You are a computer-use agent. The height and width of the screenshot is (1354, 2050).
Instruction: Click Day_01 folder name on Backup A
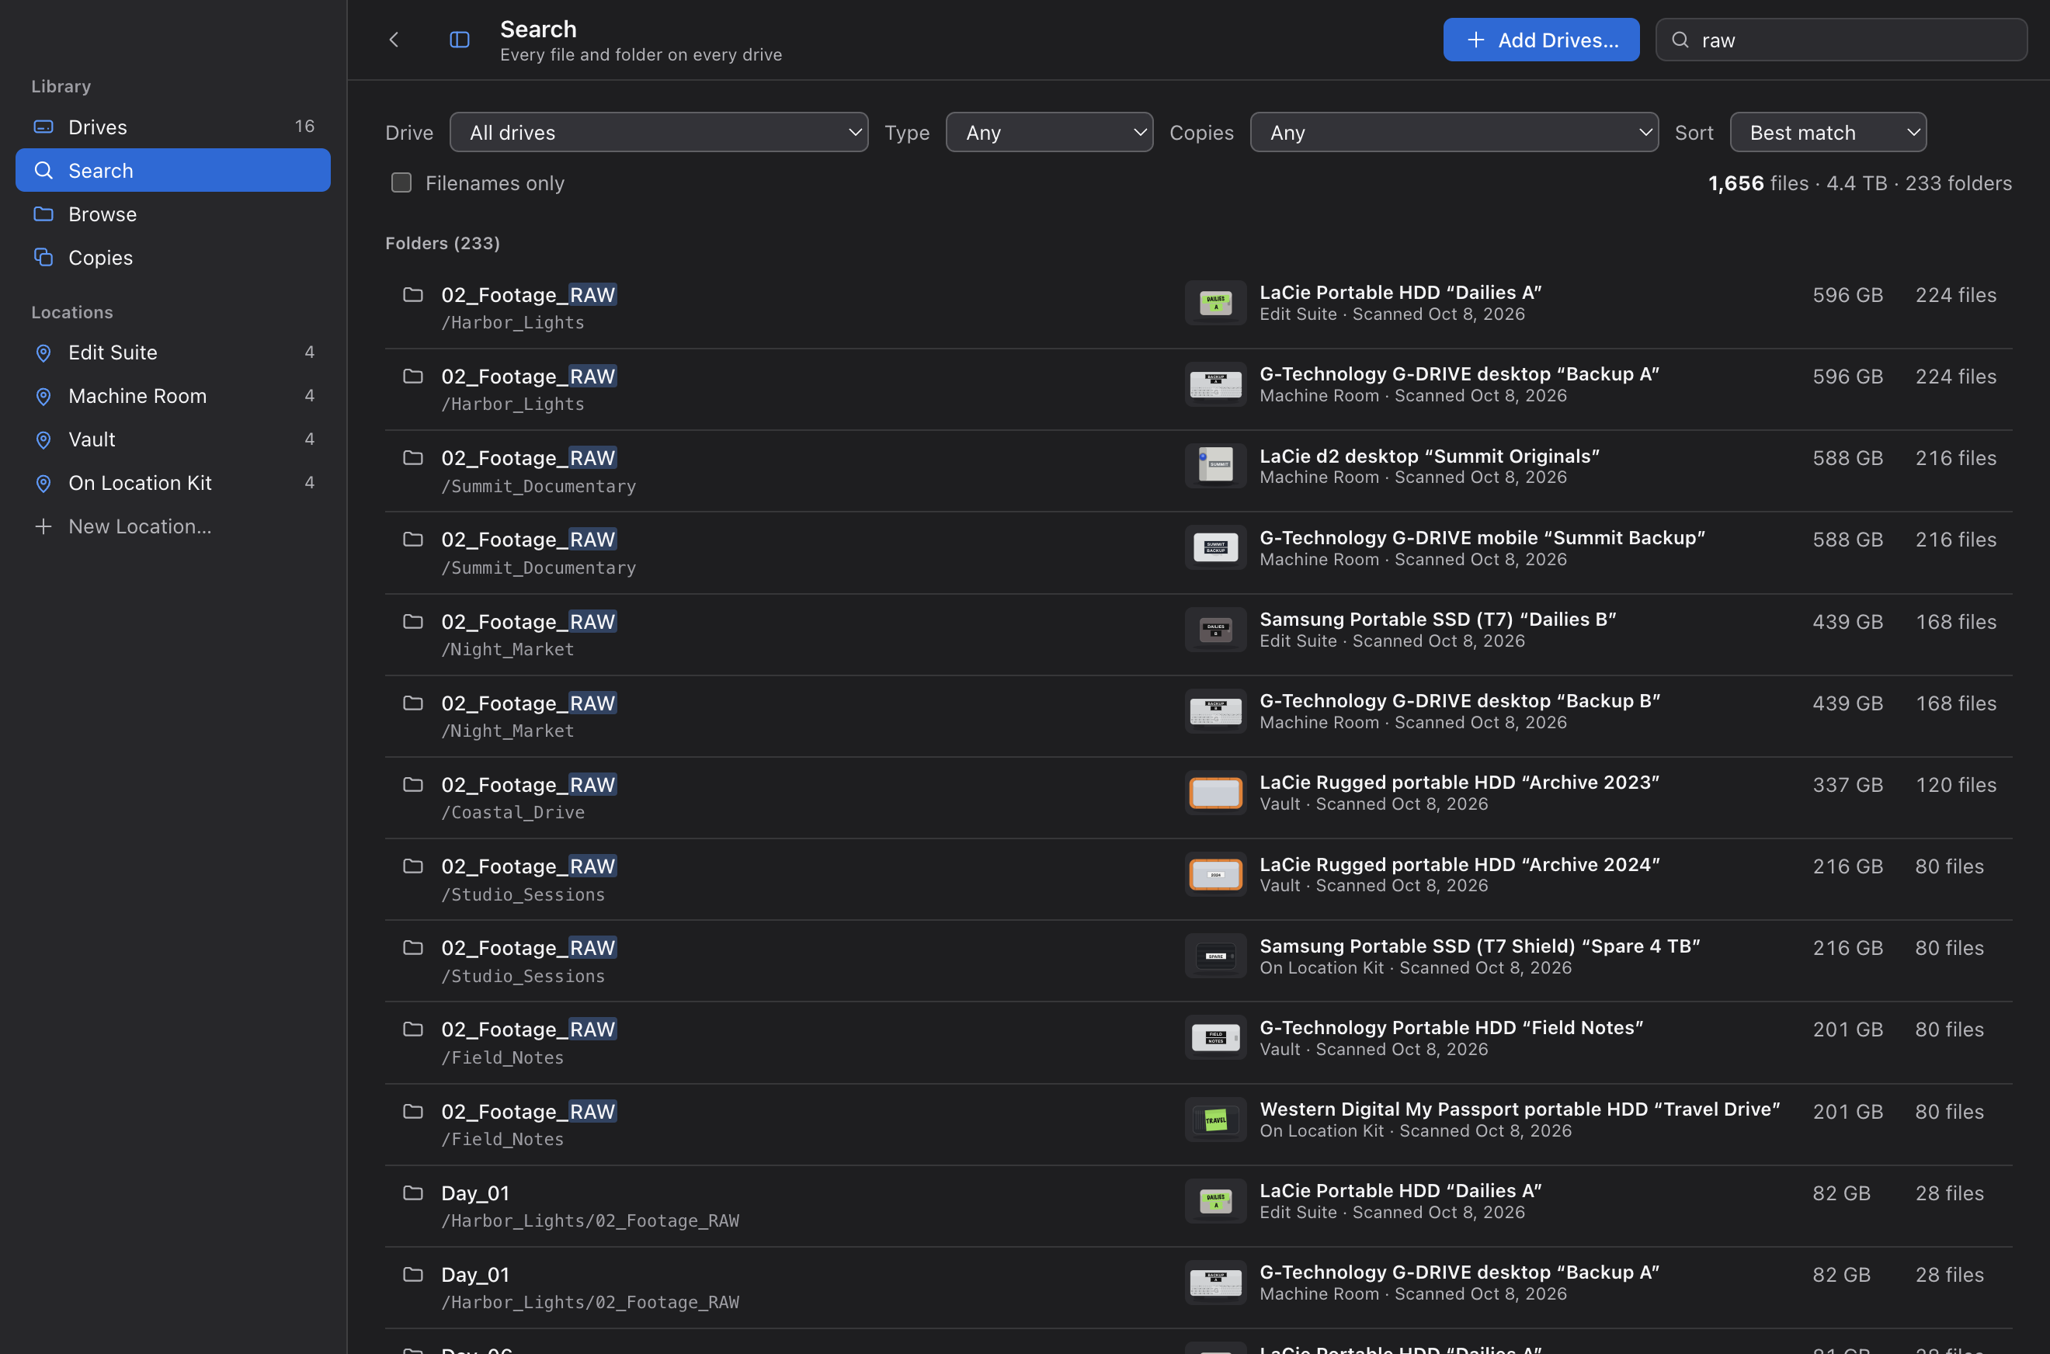click(x=475, y=1275)
